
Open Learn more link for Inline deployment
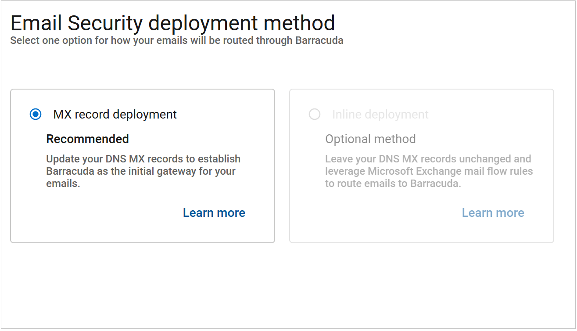point(493,213)
